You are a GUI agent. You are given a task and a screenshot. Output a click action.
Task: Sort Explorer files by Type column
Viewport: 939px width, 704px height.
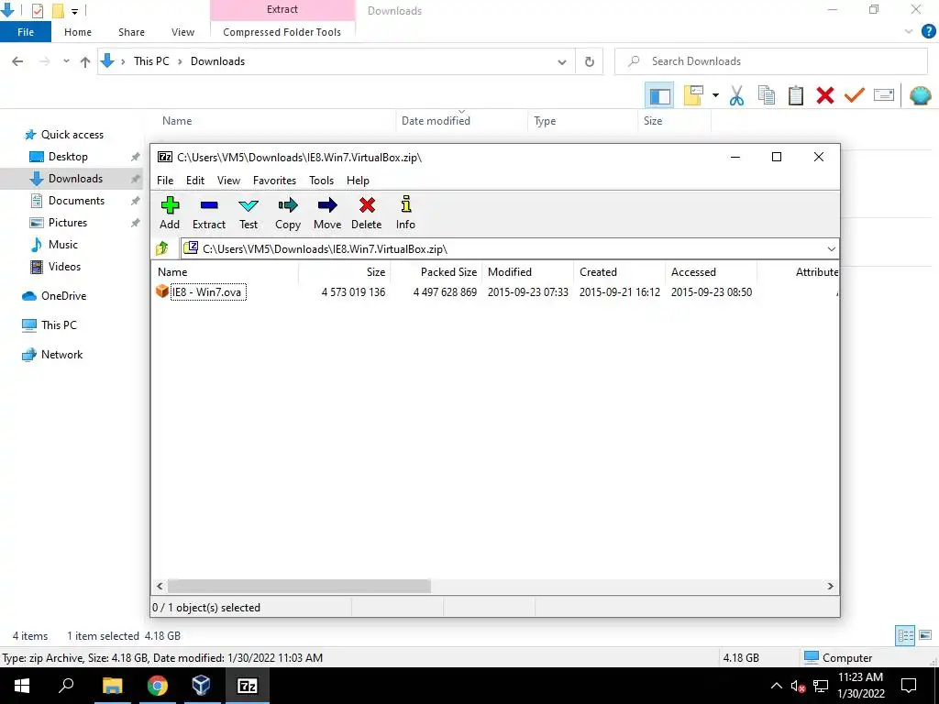point(582,120)
